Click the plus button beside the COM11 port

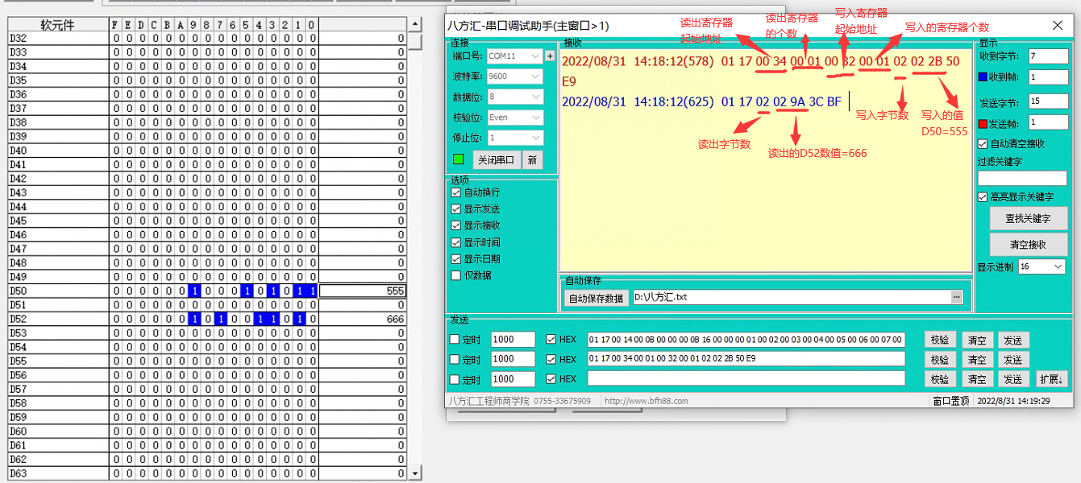click(x=550, y=56)
